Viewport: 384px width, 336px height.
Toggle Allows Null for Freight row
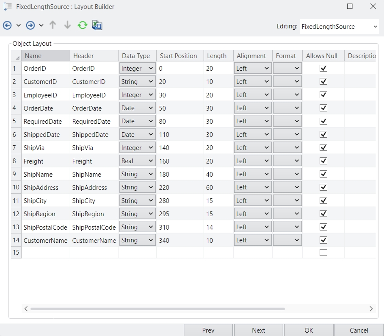(x=323, y=161)
